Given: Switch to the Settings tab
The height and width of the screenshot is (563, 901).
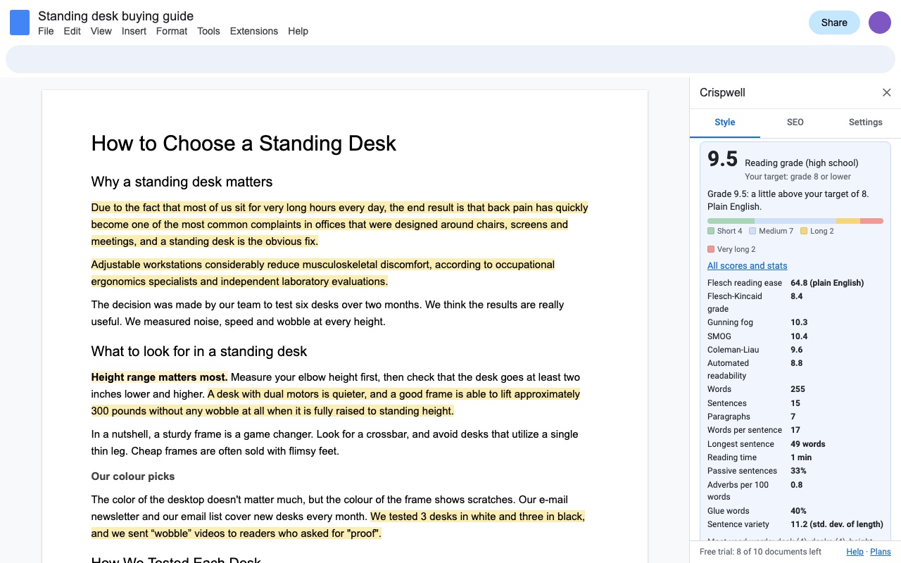Looking at the screenshot, I should tap(866, 122).
